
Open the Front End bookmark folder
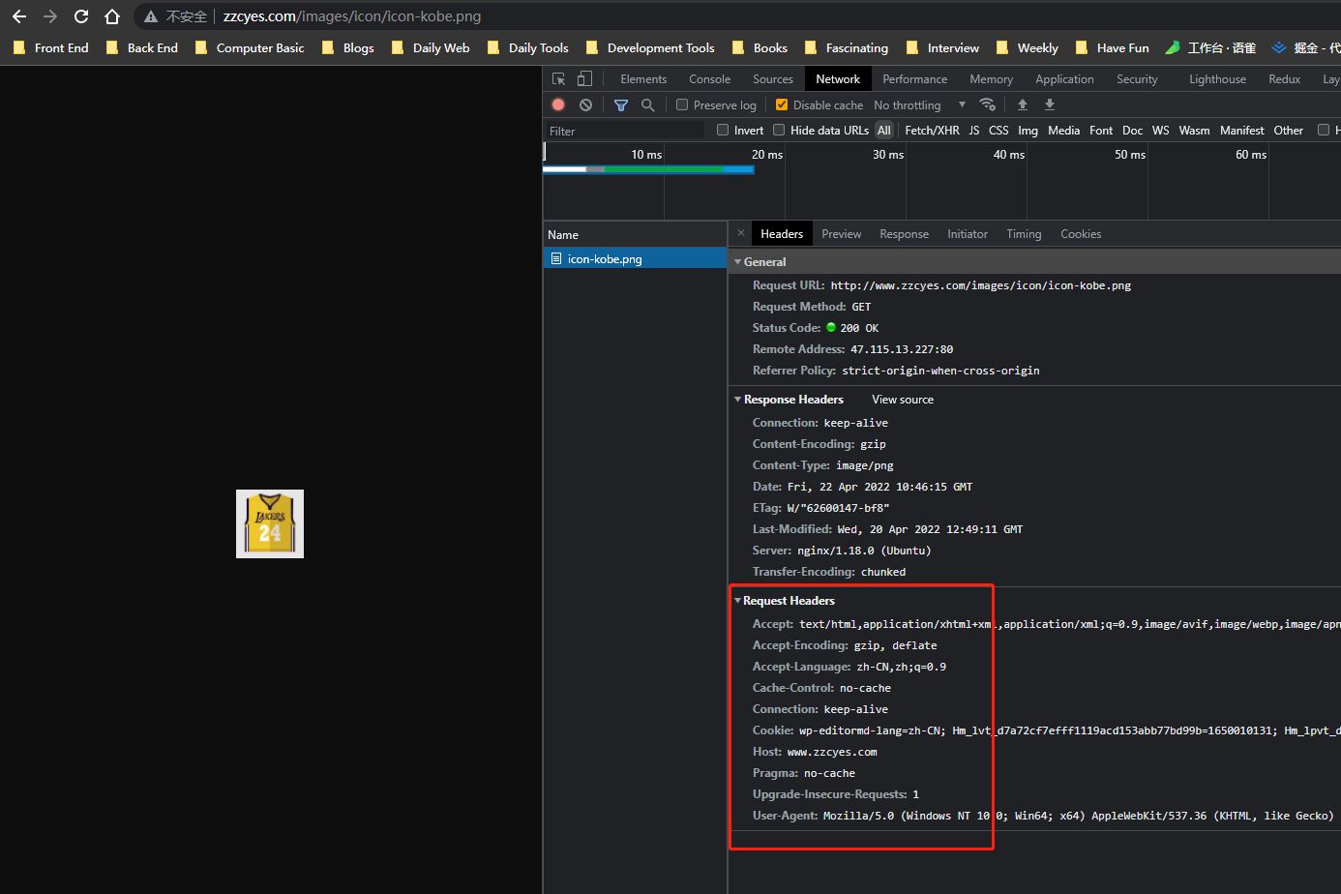tap(50, 47)
